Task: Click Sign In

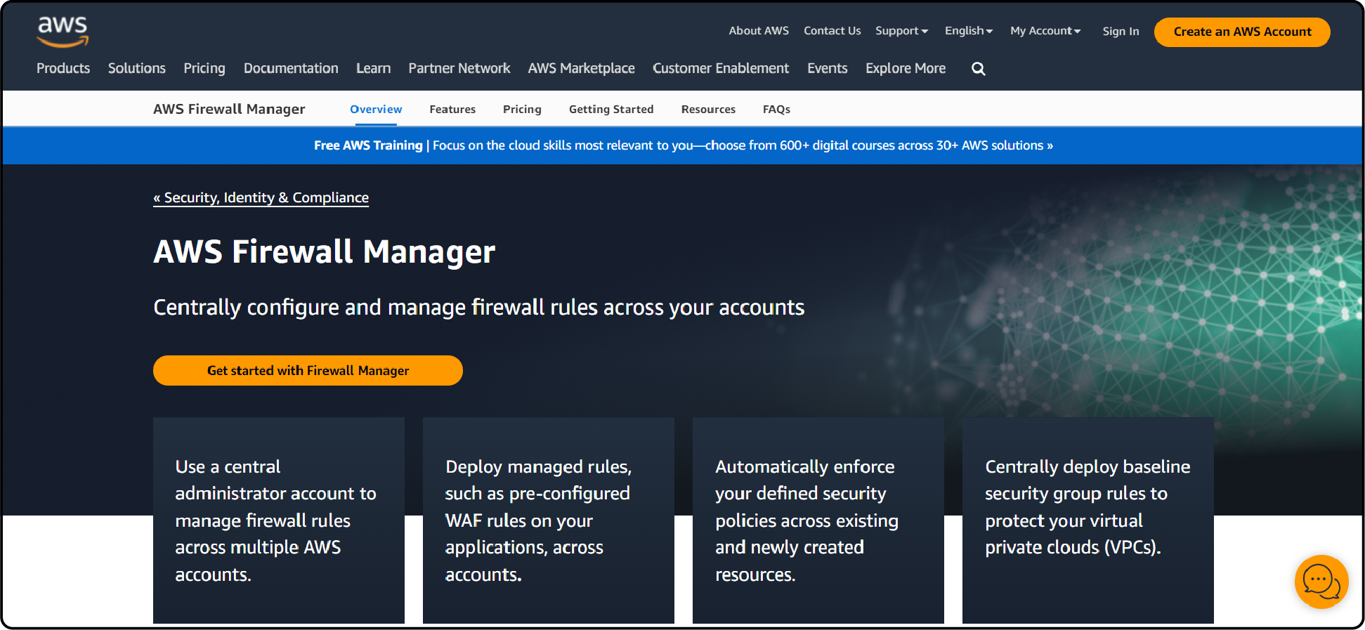Action: [x=1121, y=32]
